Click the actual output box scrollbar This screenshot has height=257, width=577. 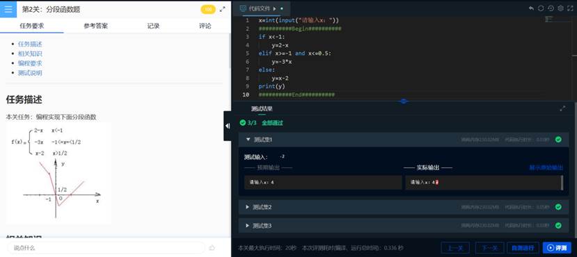click(x=562, y=183)
